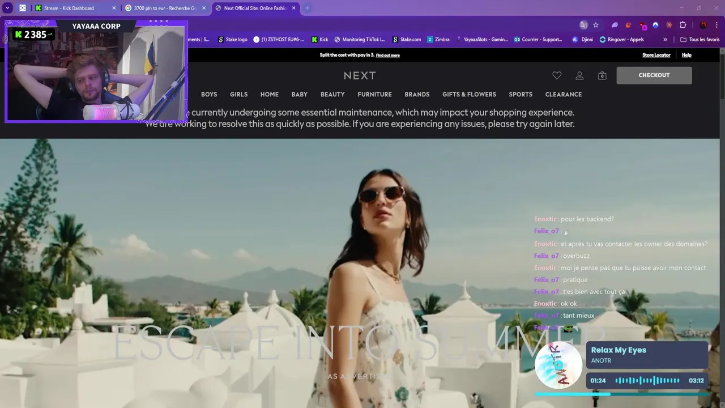
Task: Click the Find out more link
Action: 388,56
